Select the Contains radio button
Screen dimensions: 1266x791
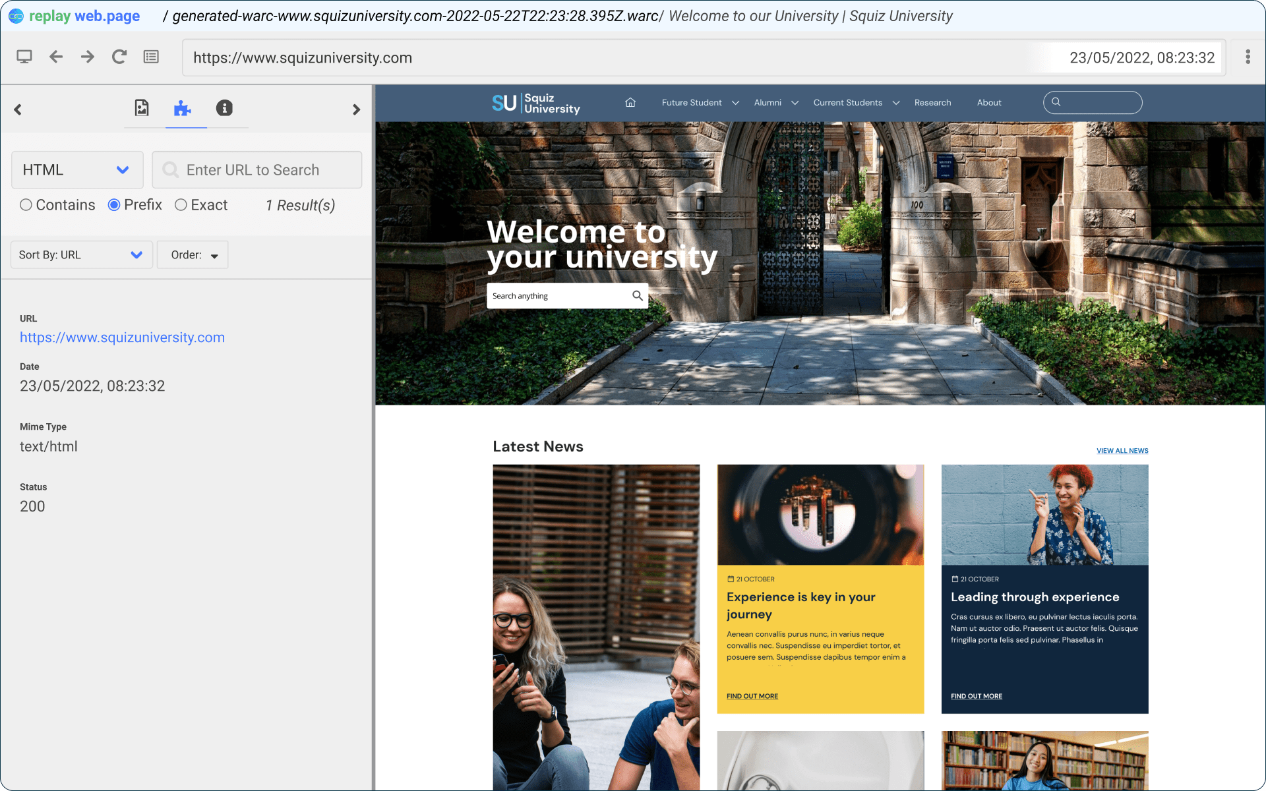[x=26, y=205]
